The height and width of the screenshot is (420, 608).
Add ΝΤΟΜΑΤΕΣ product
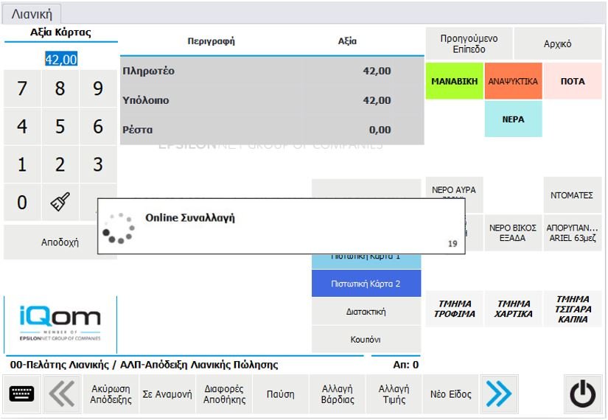pos(572,195)
